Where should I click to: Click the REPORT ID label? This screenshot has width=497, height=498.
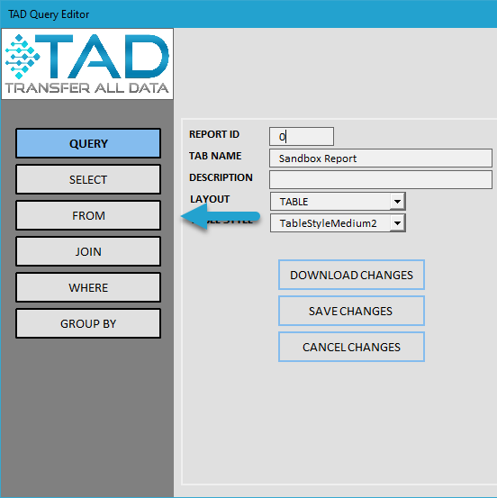tap(214, 134)
